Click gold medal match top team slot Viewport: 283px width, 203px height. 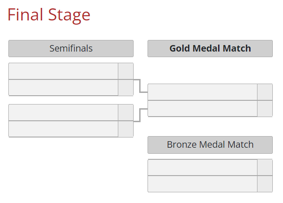(202, 92)
